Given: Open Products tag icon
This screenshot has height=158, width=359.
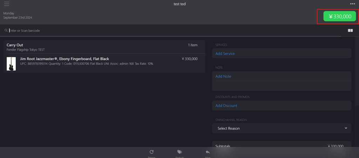Looking at the screenshot, I should click(x=179, y=152).
